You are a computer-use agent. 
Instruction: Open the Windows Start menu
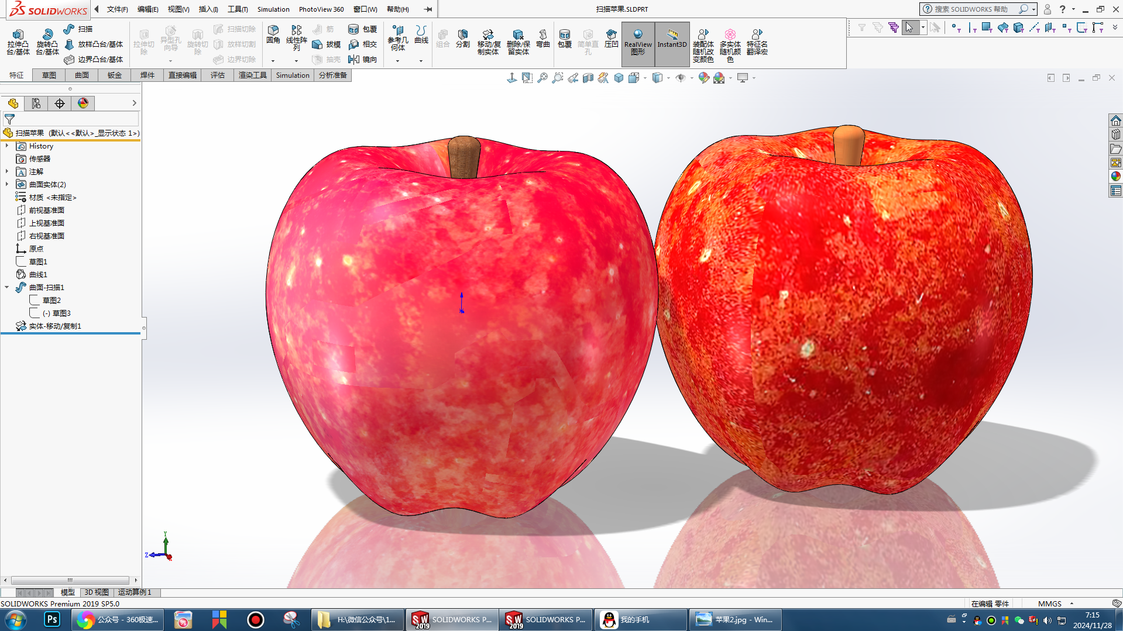point(15,620)
